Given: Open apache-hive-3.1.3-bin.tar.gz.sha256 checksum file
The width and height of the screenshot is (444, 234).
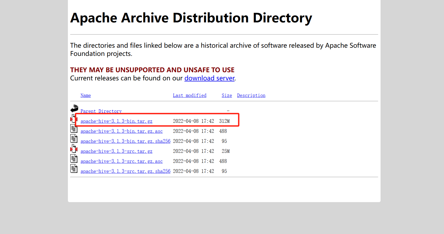Looking at the screenshot, I should click(x=126, y=141).
